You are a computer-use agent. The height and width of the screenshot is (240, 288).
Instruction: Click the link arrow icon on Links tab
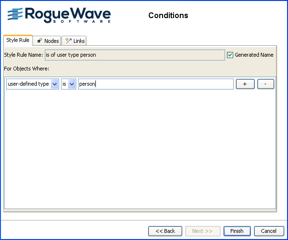click(x=68, y=41)
